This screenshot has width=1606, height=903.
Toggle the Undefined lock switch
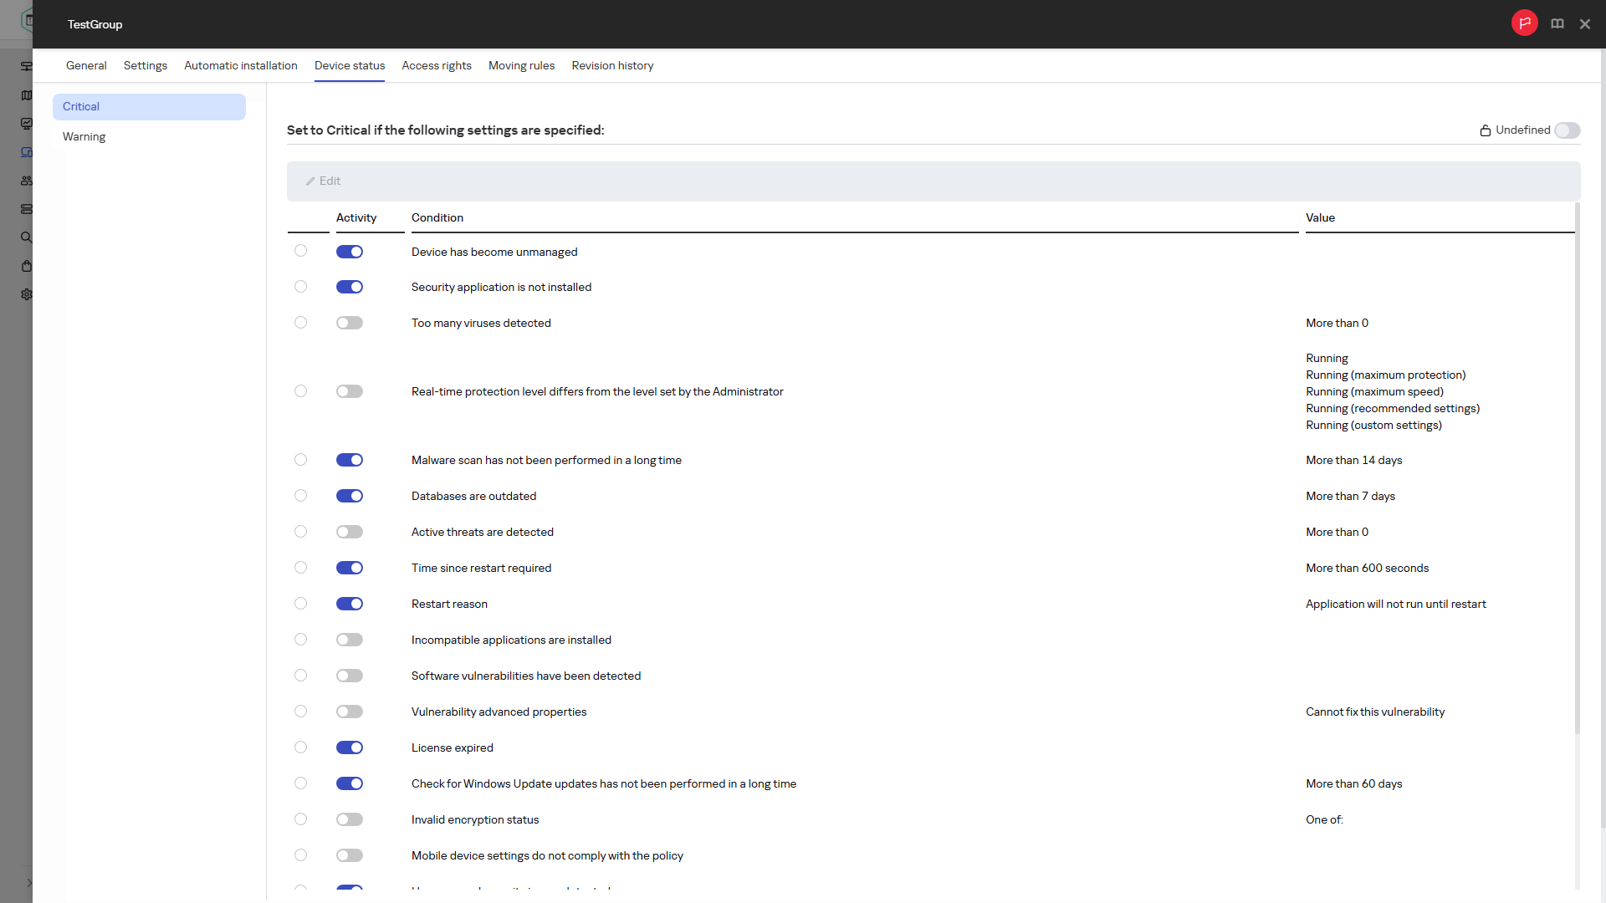tap(1568, 130)
